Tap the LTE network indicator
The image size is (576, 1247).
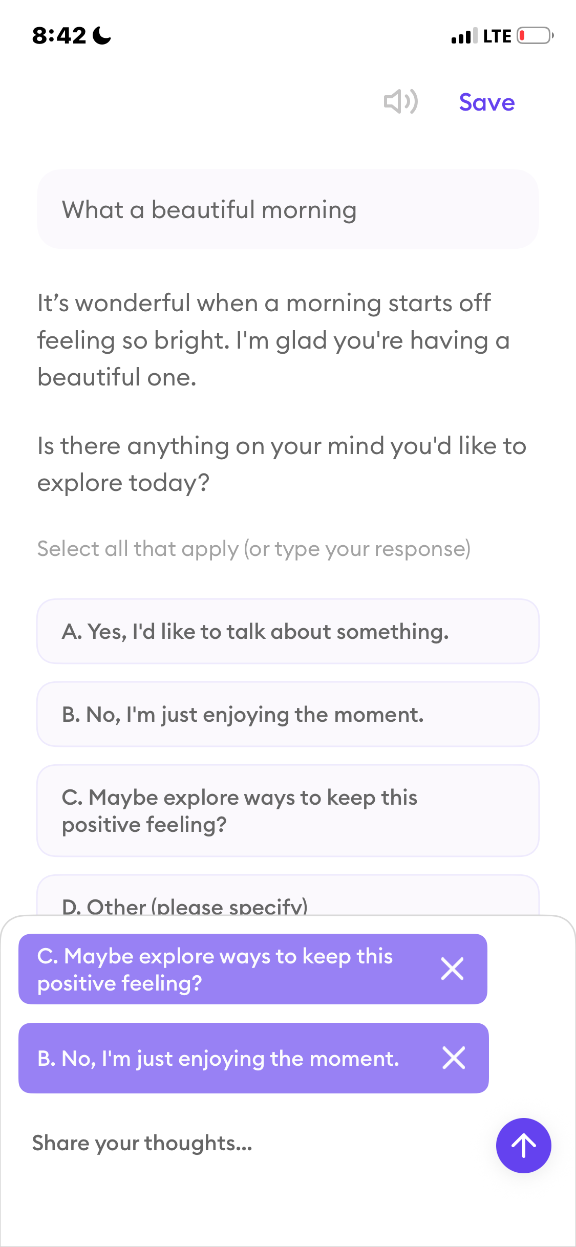pyautogui.click(x=497, y=36)
